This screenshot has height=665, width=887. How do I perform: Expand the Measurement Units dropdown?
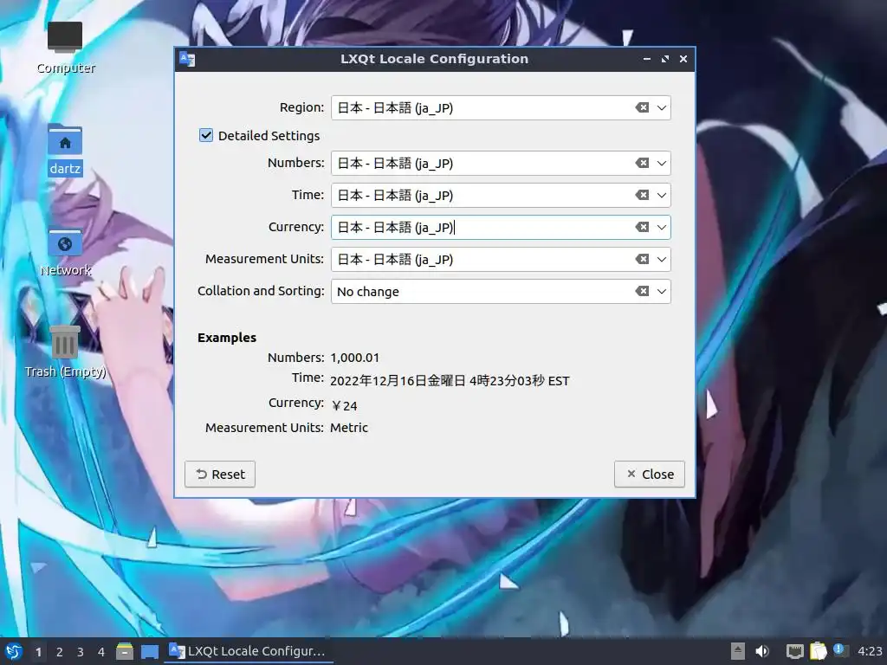tap(661, 259)
